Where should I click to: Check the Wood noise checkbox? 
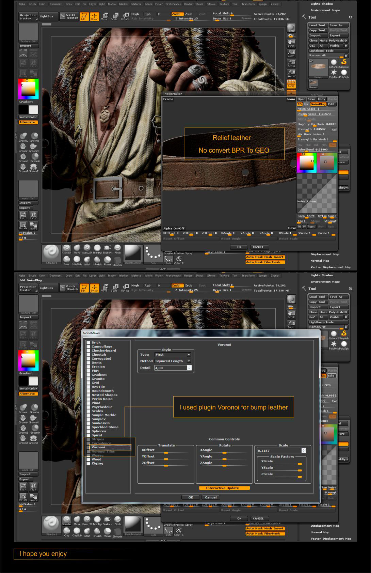click(88, 459)
